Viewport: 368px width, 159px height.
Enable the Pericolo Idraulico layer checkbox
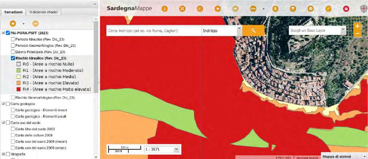point(13,39)
